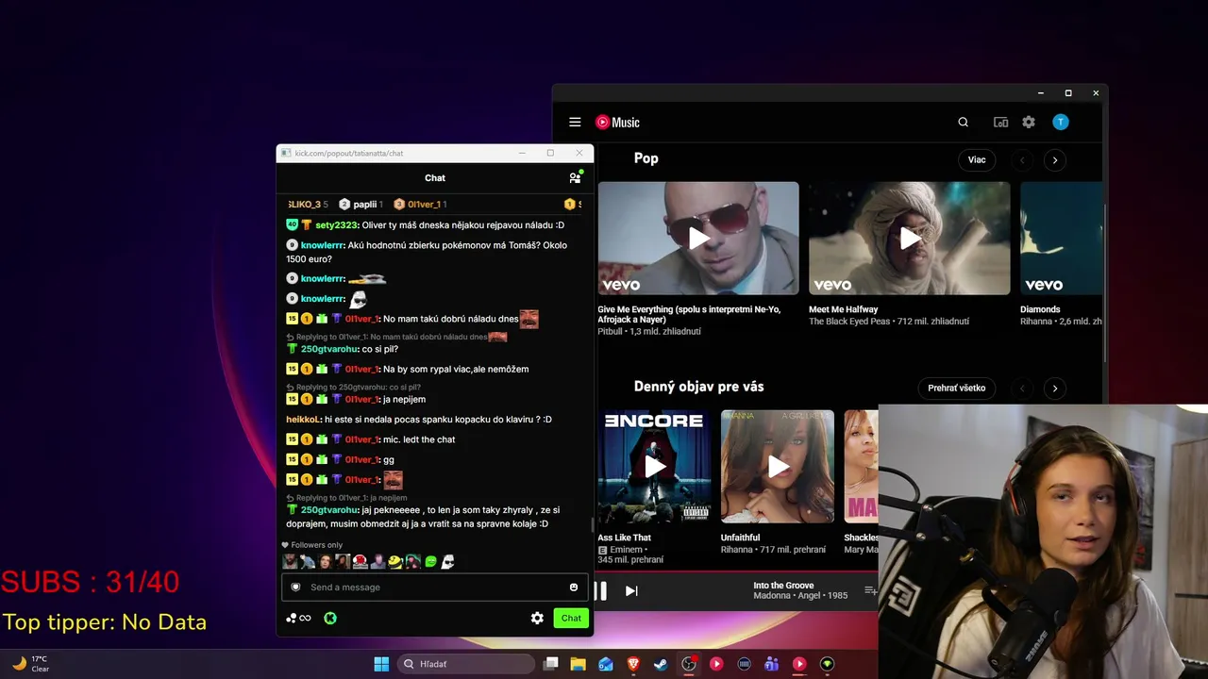1208x679 pixels.
Task: Open the Diamonds video thumbnail
Action: [1061, 238]
